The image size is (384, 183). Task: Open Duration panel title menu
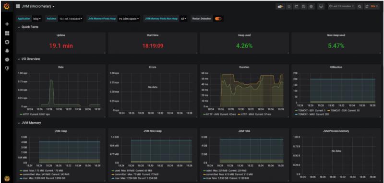244,67
